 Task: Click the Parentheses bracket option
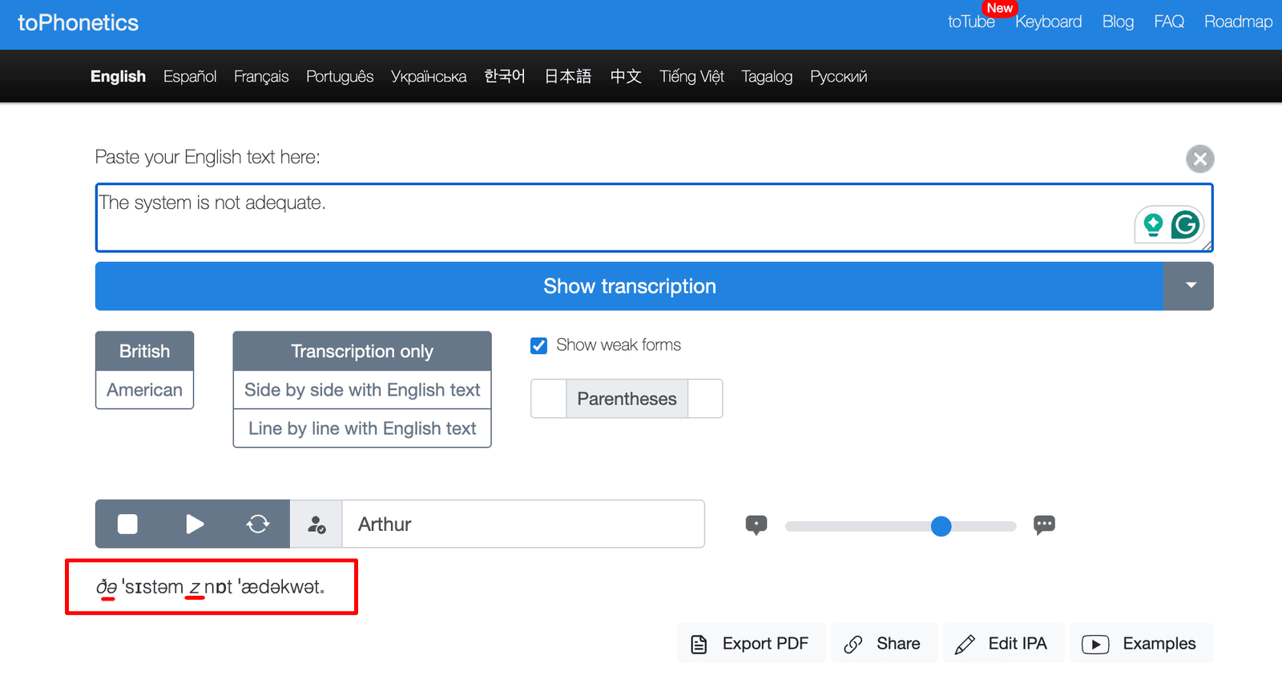pos(627,399)
